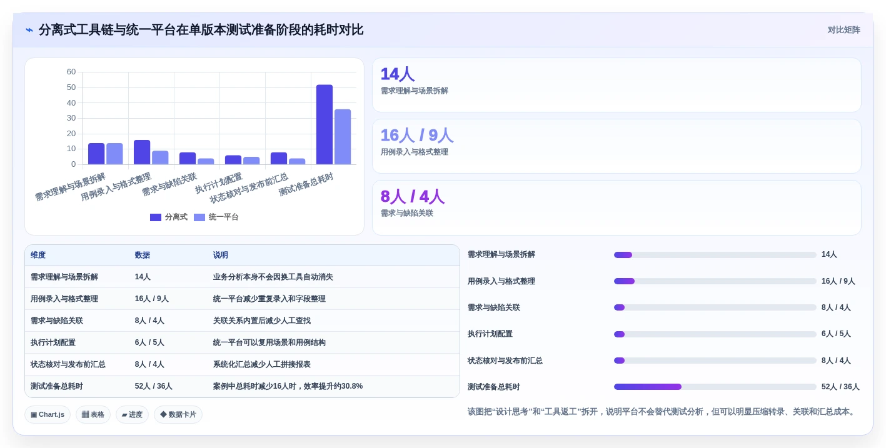Click the 进度 tag chip
The image size is (886, 448).
point(132,415)
